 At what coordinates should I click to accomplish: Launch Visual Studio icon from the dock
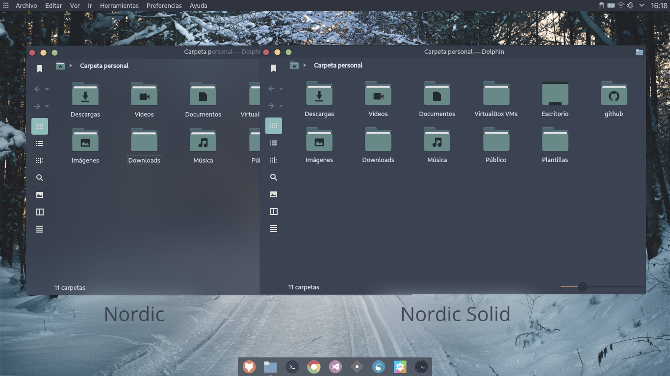point(335,367)
